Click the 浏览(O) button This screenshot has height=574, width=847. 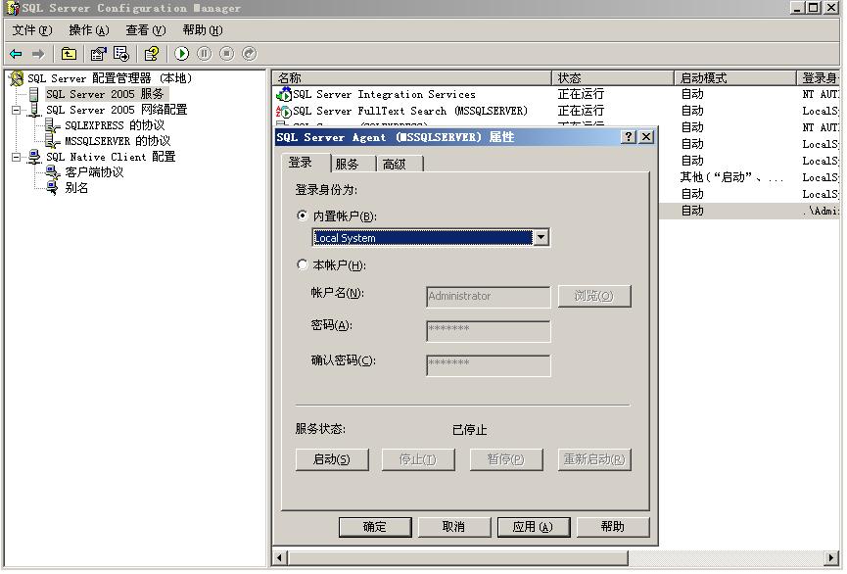pos(594,296)
